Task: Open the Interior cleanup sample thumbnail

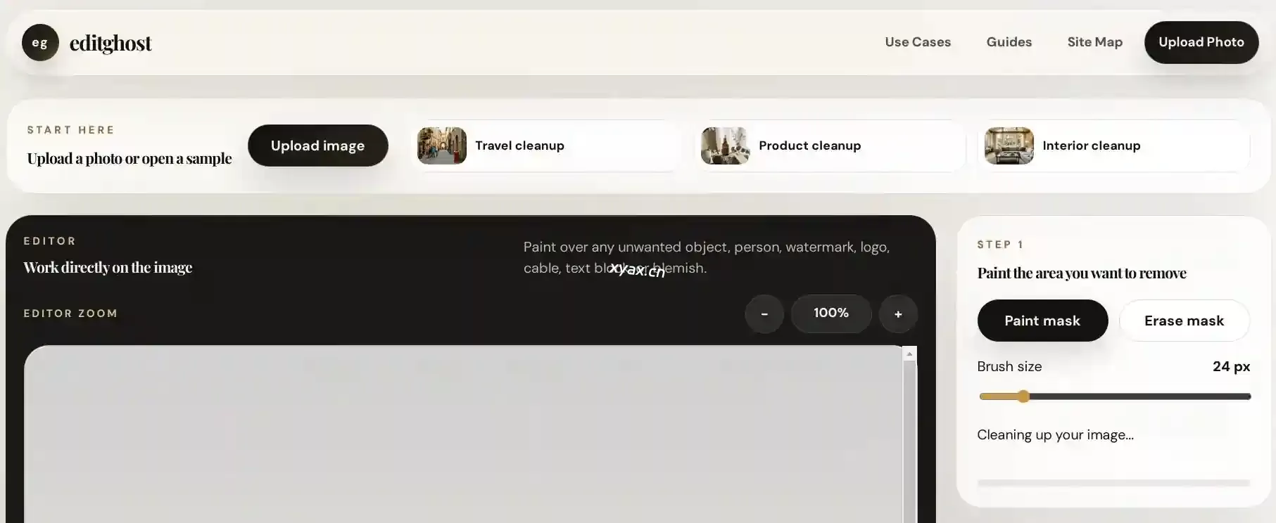Action: coord(1009,146)
